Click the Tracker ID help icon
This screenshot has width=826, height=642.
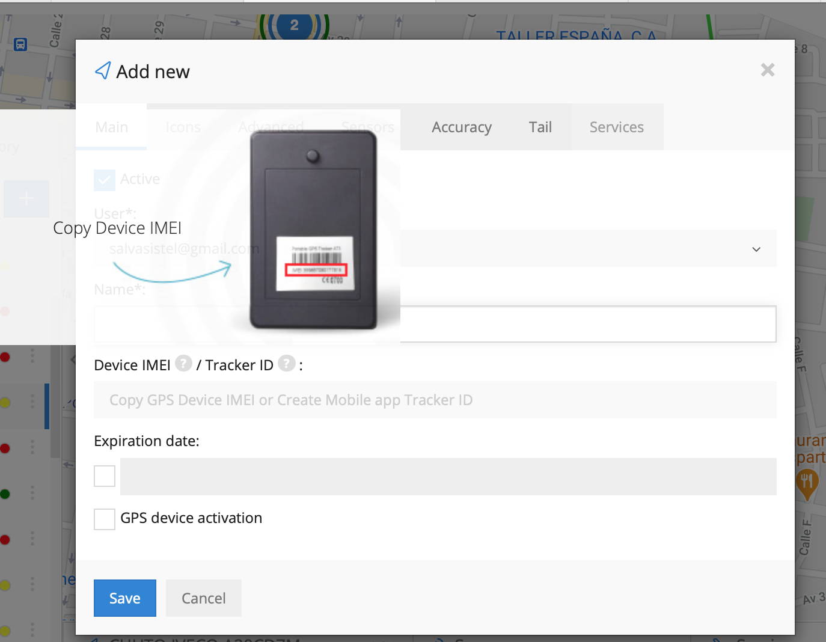tap(287, 364)
